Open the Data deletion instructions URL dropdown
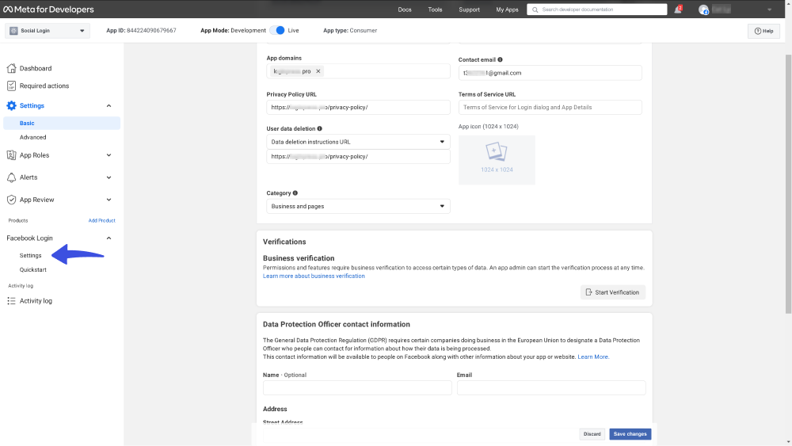Viewport: 792px width, 446px height. point(358,142)
